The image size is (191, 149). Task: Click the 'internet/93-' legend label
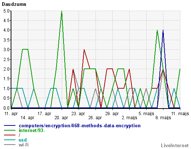tap(32, 131)
